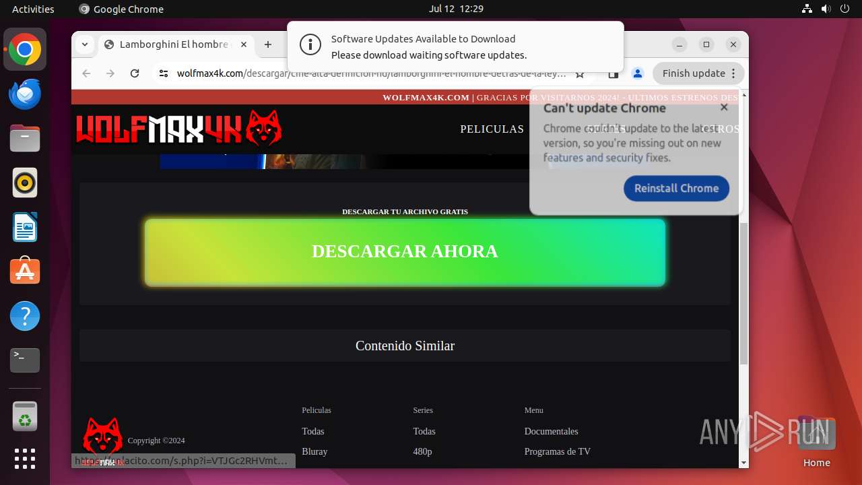Open the Activities overview
The width and height of the screenshot is (862, 485).
33,9
